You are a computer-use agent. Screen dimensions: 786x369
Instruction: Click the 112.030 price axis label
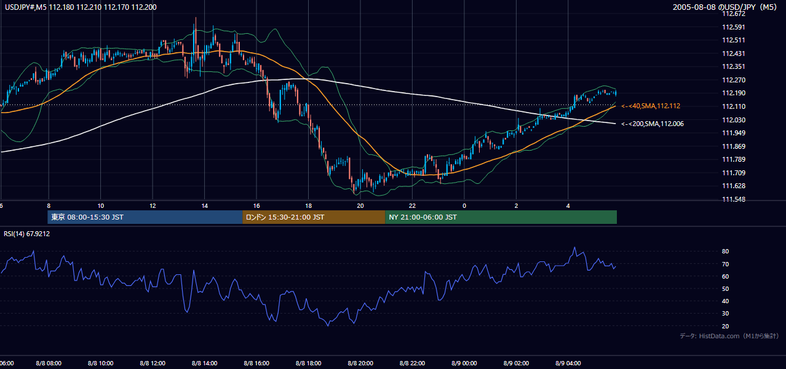point(733,120)
